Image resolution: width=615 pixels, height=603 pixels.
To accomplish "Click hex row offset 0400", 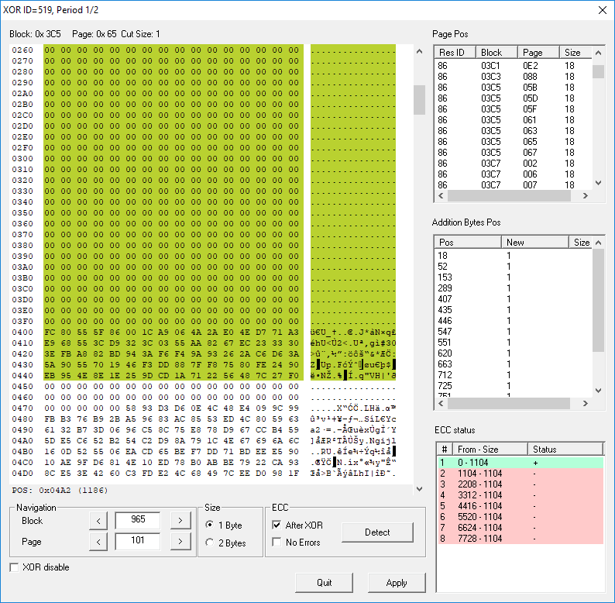I will 22,333.
